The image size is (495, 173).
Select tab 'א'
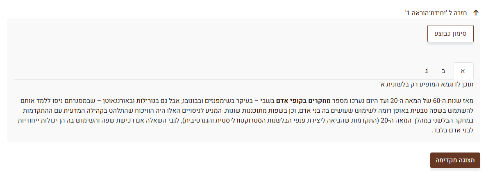coord(463,71)
